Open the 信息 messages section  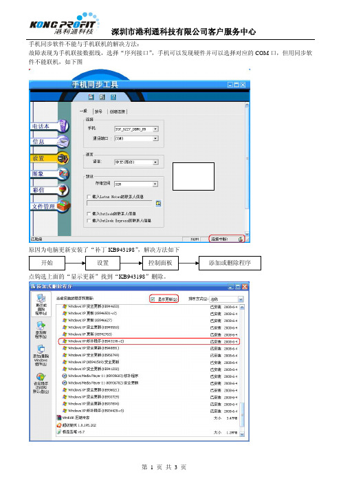pyautogui.click(x=49, y=142)
